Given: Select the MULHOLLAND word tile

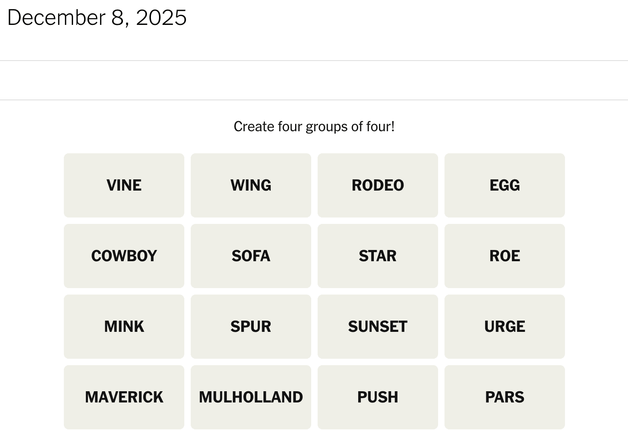Looking at the screenshot, I should point(251,397).
